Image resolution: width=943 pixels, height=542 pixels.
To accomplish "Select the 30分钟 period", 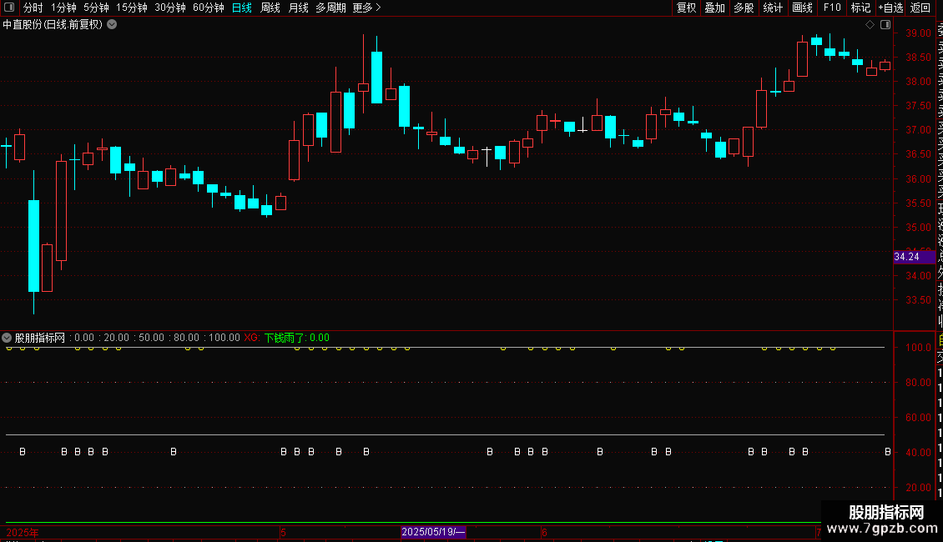I will [x=169, y=8].
